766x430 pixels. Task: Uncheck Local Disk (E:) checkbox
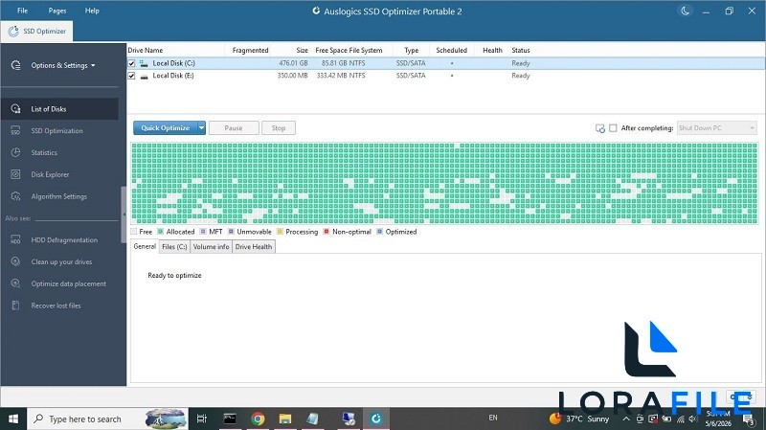[x=131, y=76]
